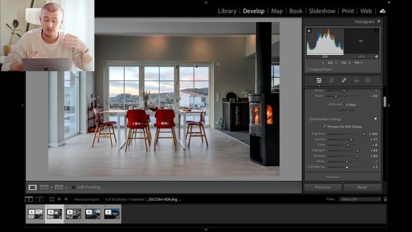Select the Healing bandage tool icon
This screenshot has width=412, height=232.
[344, 81]
